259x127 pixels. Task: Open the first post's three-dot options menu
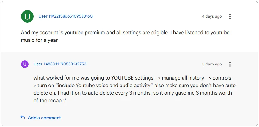(230, 16)
